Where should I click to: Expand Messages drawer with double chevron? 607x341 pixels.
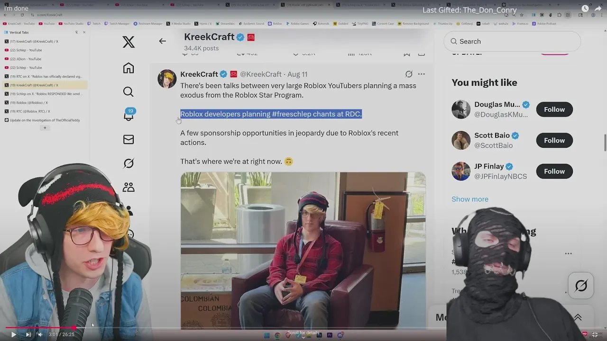[x=578, y=317]
